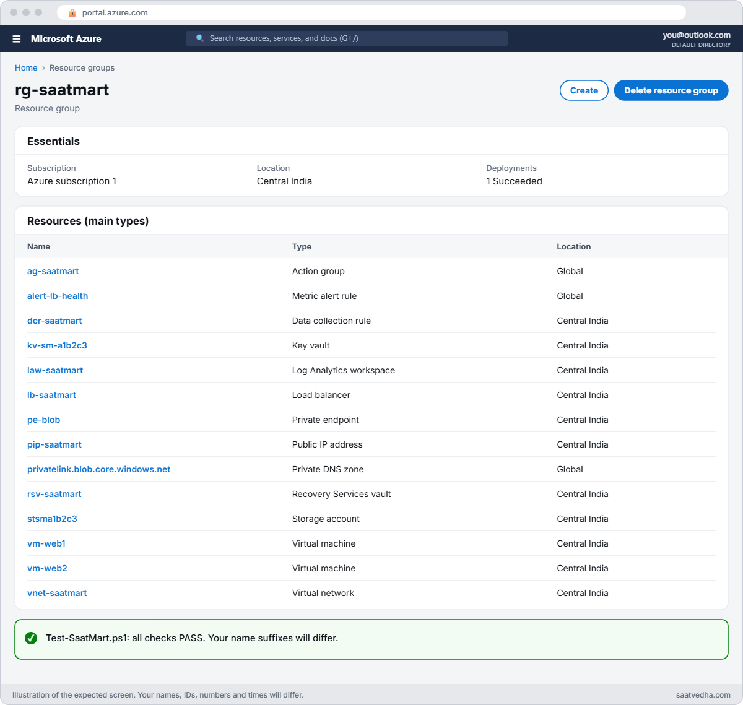Focus the Search resources, services, and docs field
Screen dimensions: 743x705
(347, 38)
